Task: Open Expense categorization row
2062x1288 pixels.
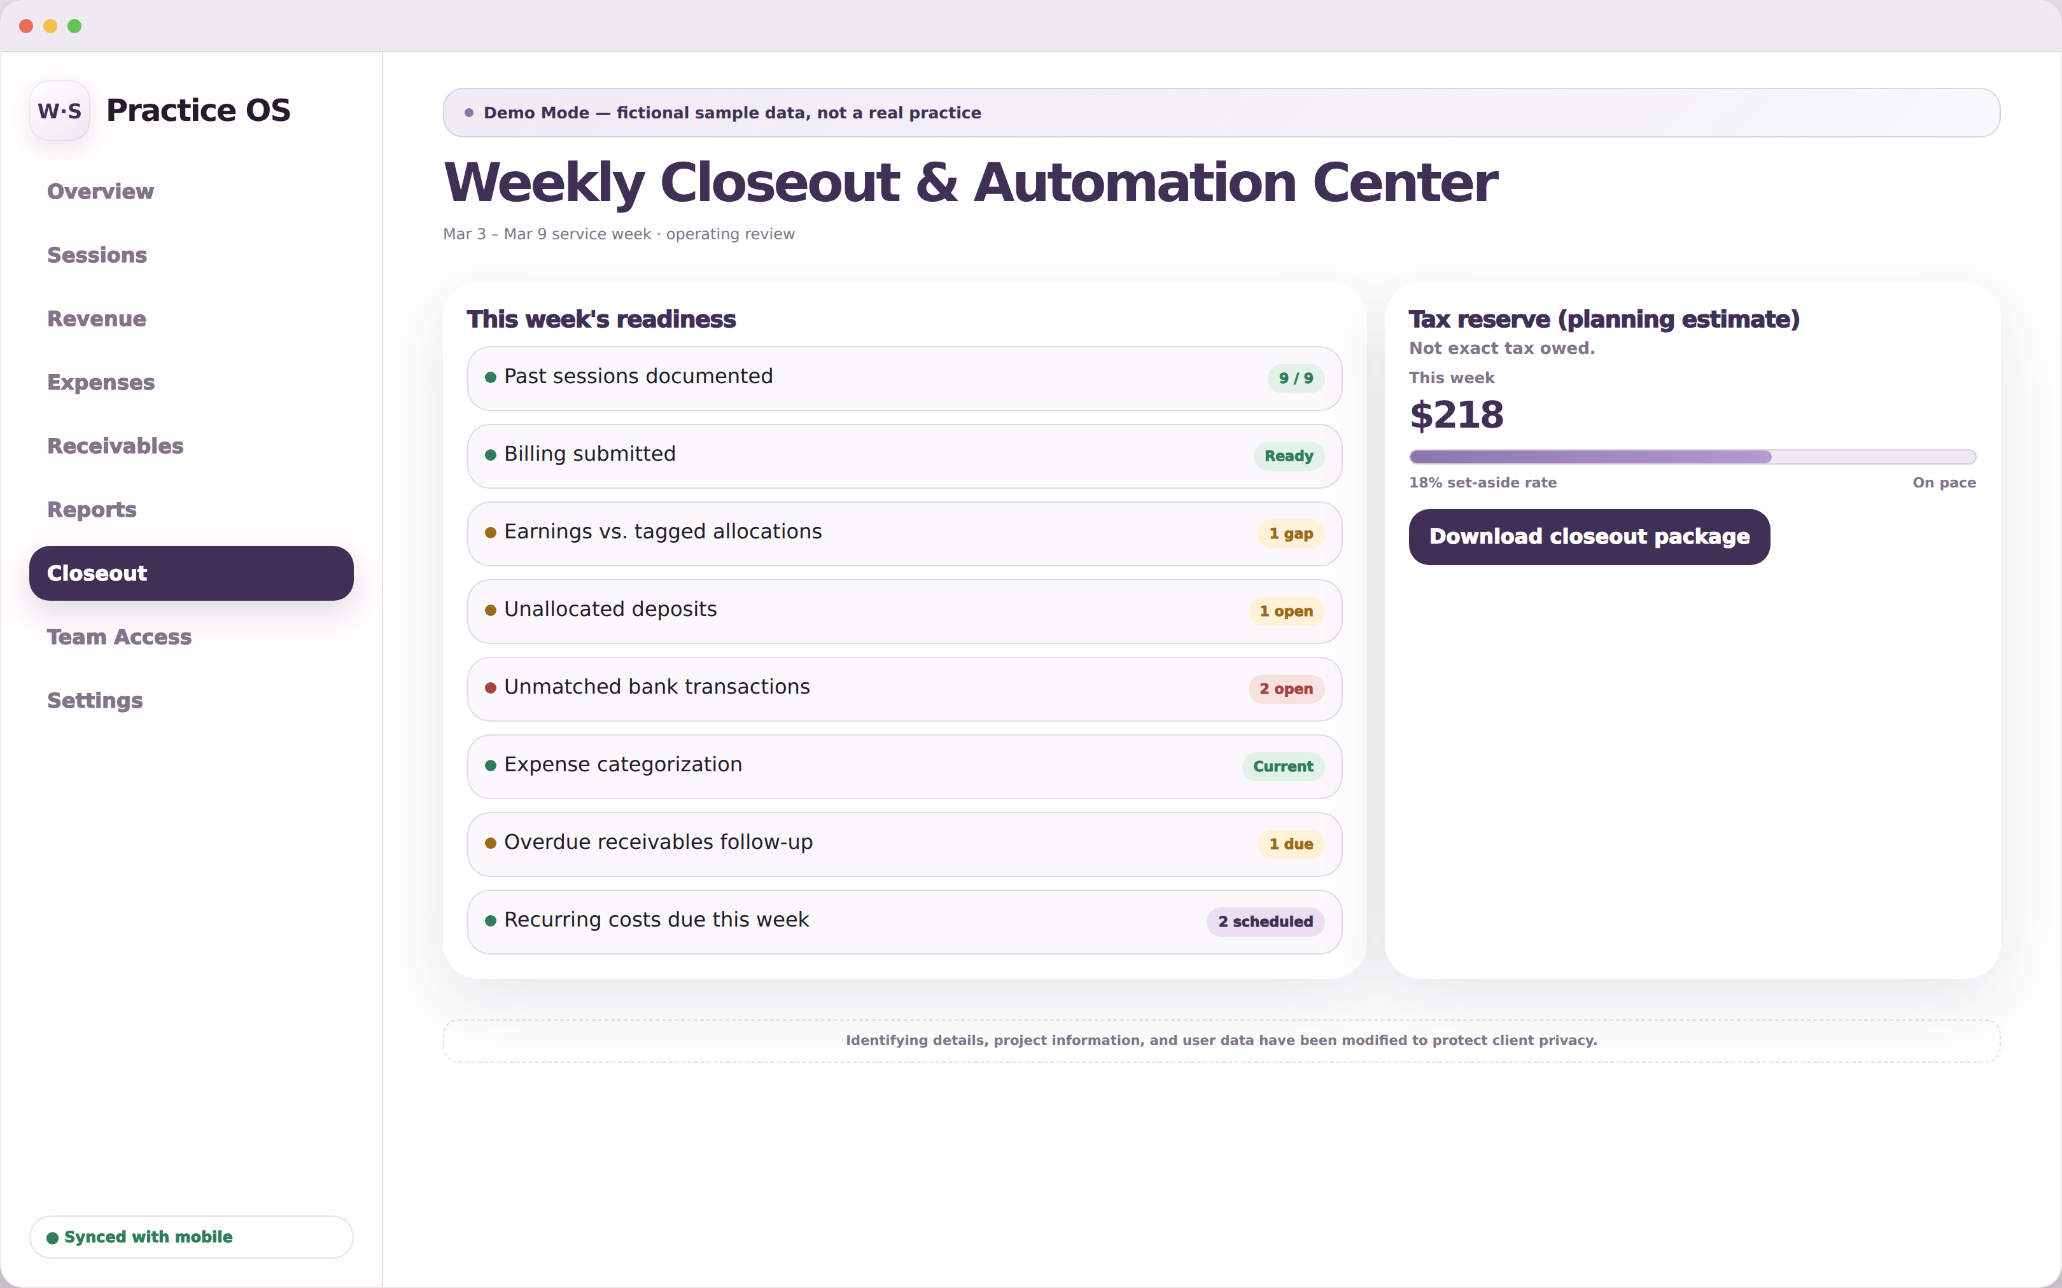Action: 904,767
